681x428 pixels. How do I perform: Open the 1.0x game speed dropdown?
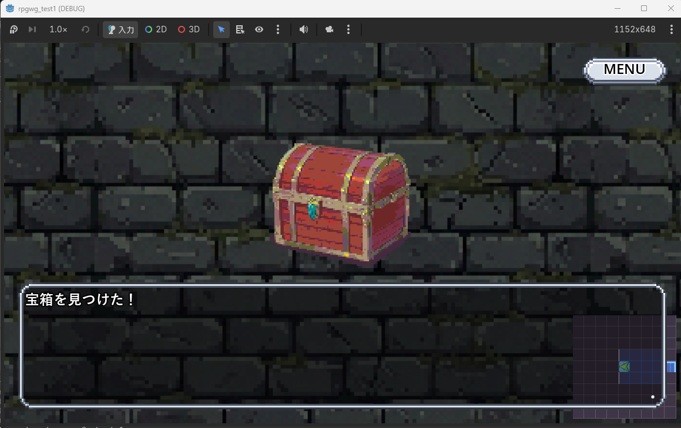pyautogui.click(x=58, y=29)
